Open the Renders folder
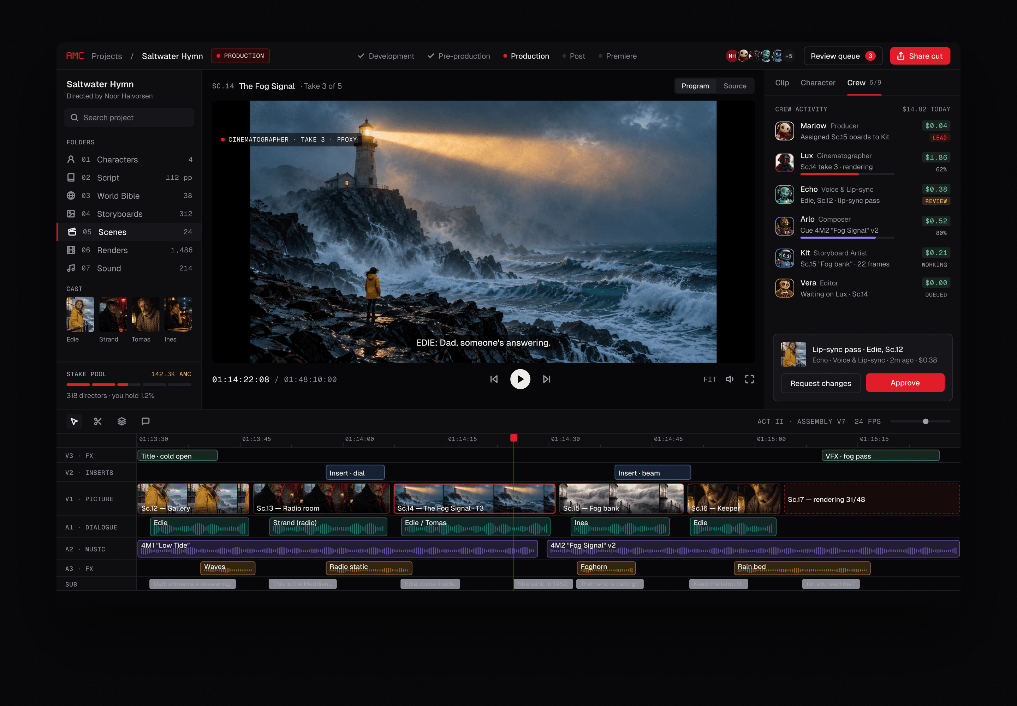The width and height of the screenshot is (1017, 706). click(x=129, y=250)
